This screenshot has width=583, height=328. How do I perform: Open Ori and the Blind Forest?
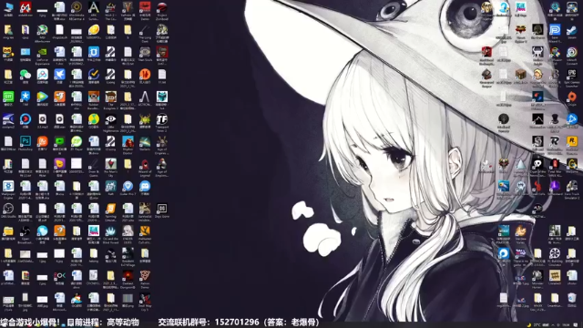[111, 234]
